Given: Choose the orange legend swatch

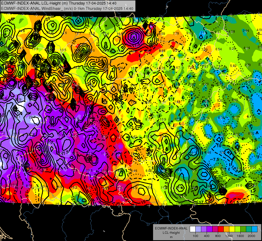Looking at the screenshot, I should [226, 229].
